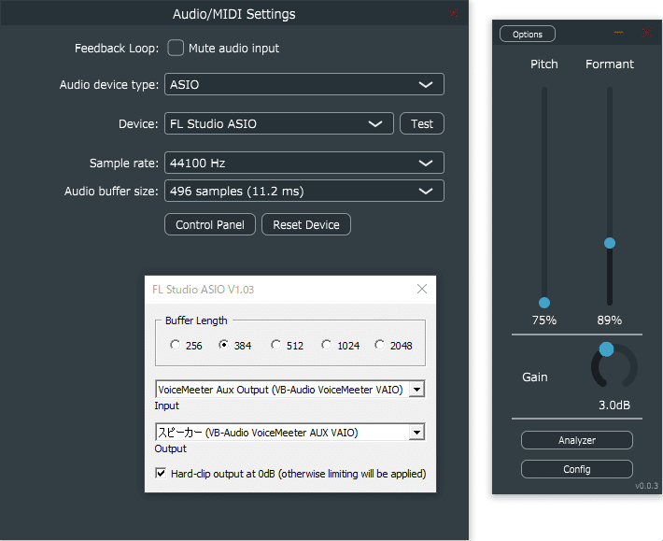Open the Options menu in plugin window
Viewport: 663px width, 541px height.
coord(528,34)
